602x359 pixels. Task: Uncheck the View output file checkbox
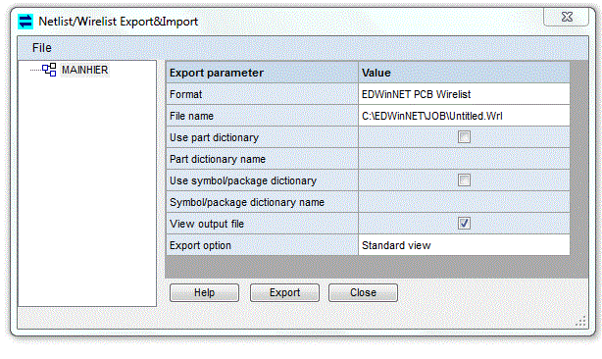[x=464, y=223]
